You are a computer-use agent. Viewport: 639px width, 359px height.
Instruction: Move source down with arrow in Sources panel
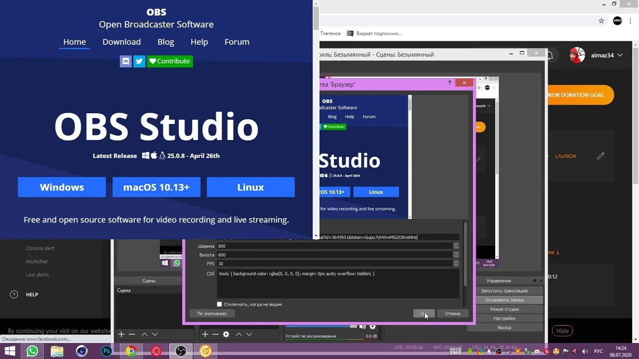(x=249, y=334)
